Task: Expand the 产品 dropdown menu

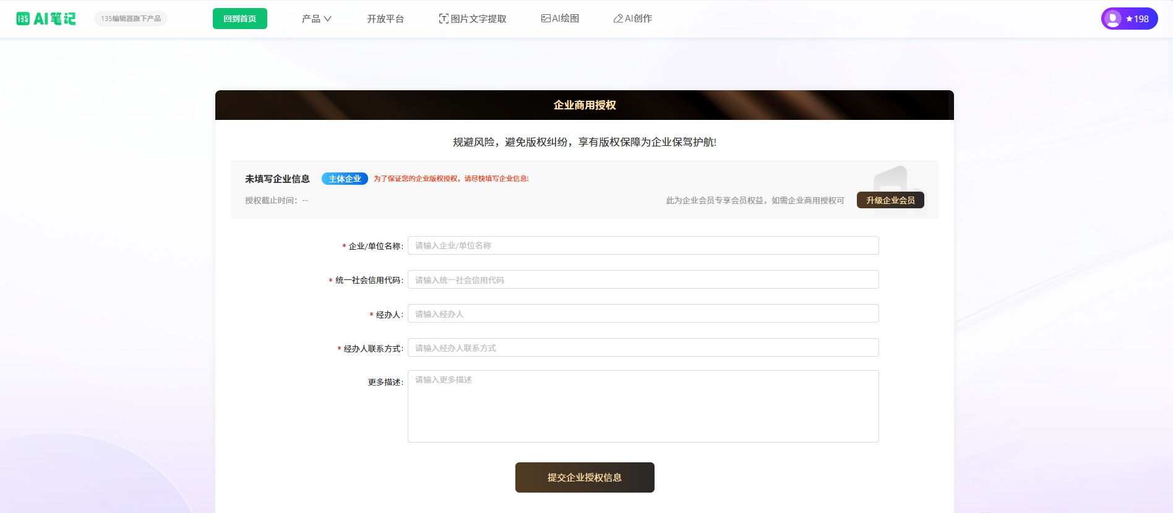Action: pos(316,19)
